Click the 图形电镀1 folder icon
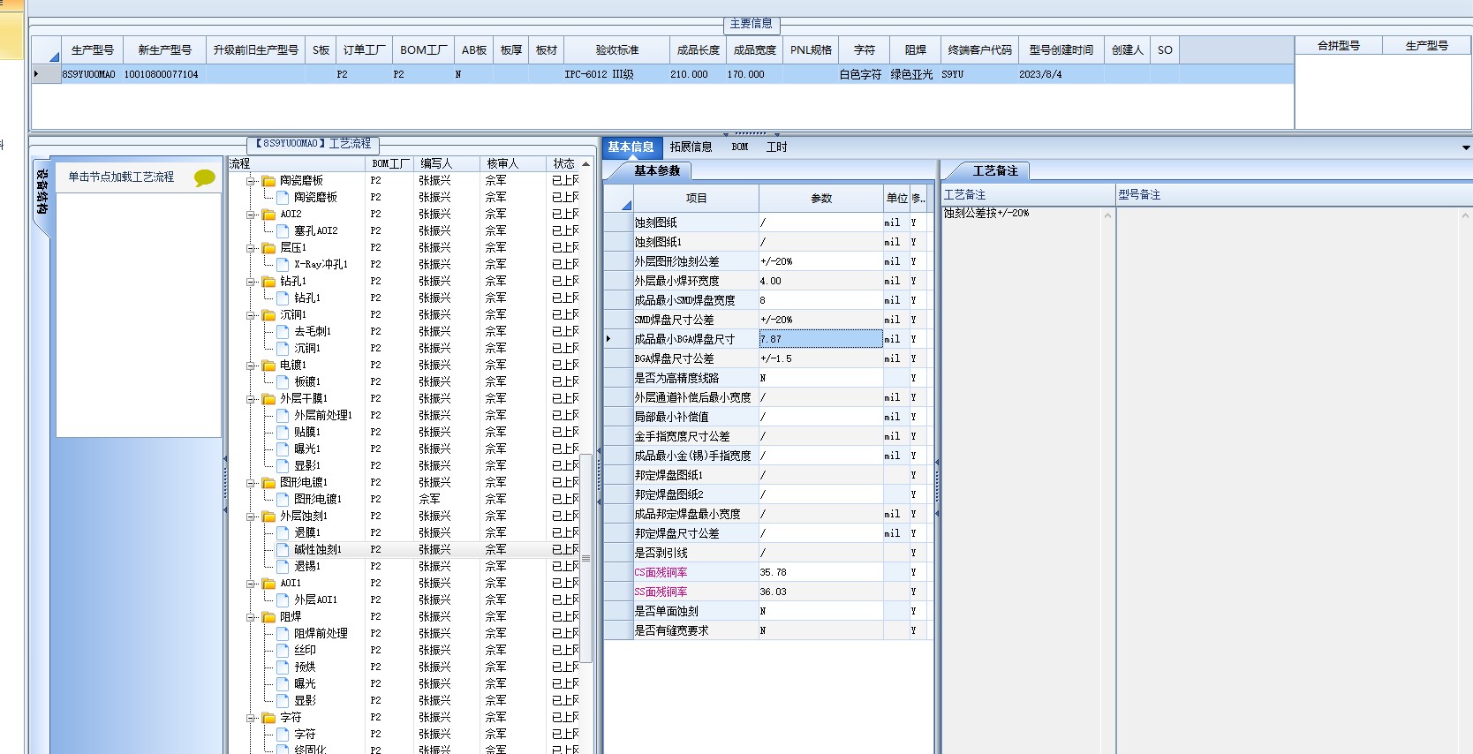 pyautogui.click(x=269, y=482)
